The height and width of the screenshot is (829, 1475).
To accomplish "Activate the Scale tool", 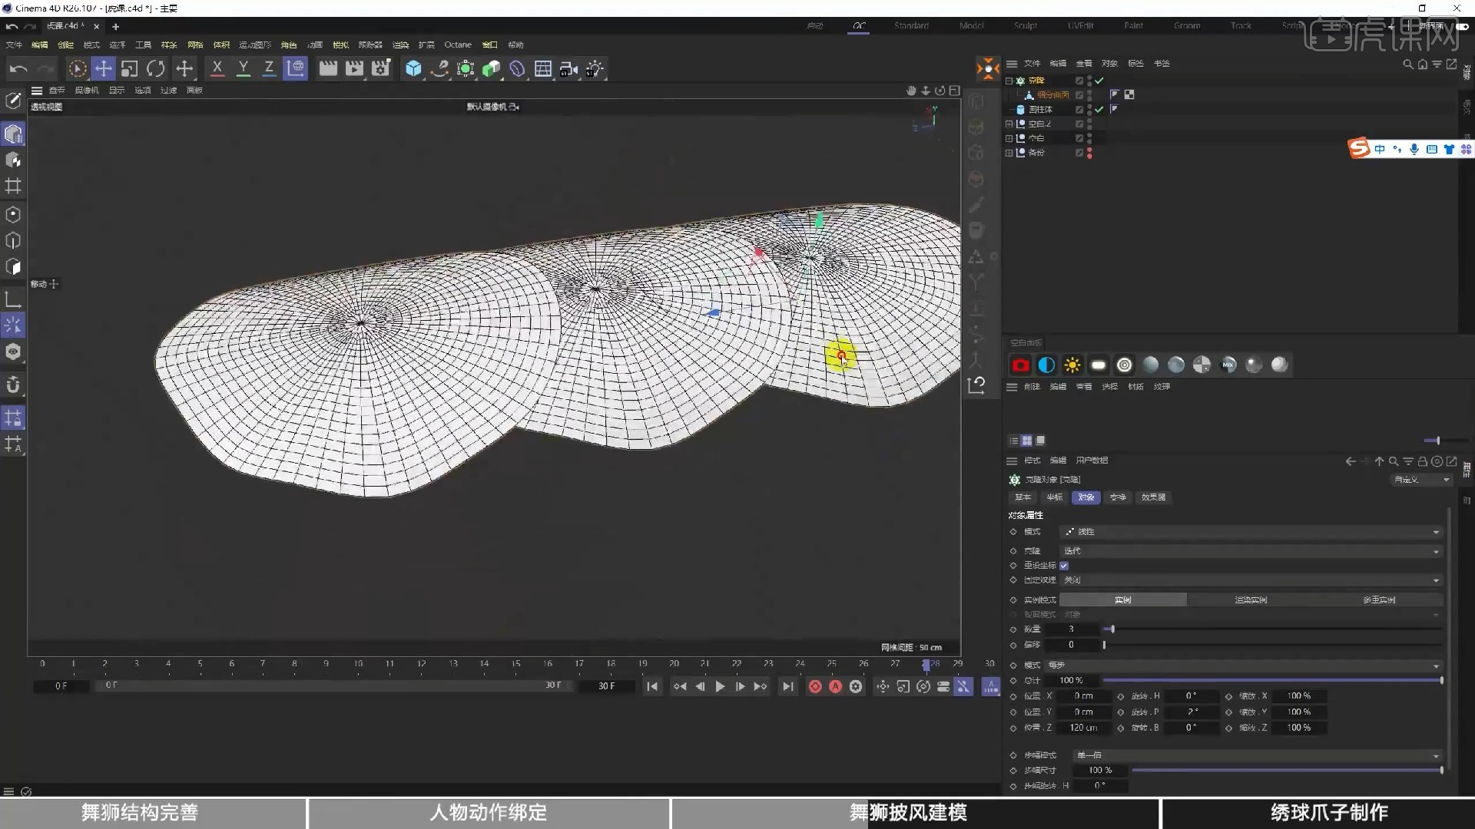I will [129, 69].
